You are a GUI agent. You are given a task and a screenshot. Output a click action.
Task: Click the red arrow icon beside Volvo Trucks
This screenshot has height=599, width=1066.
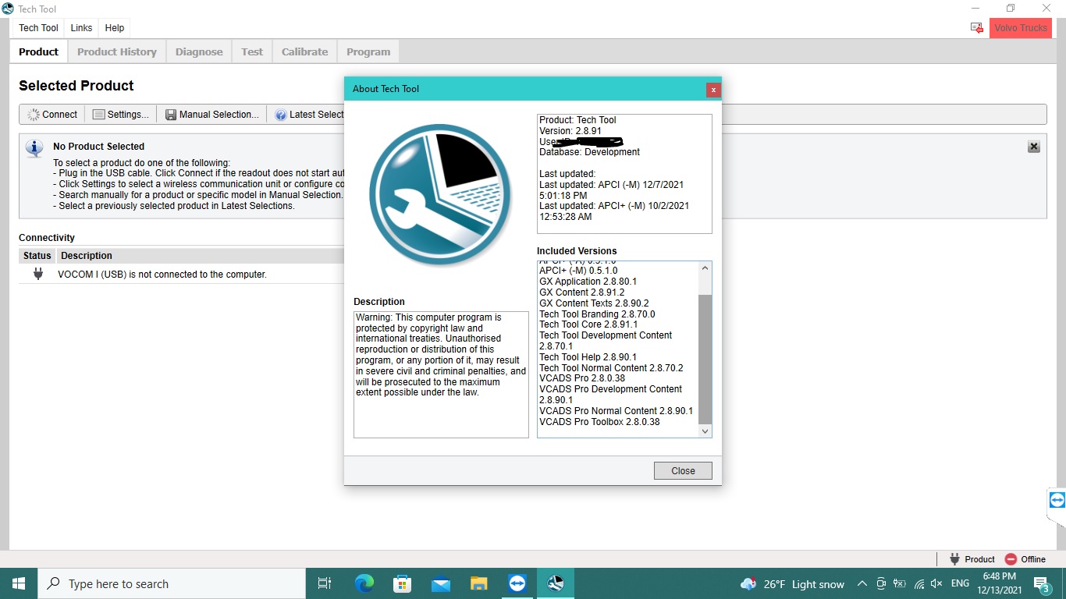coord(977,28)
